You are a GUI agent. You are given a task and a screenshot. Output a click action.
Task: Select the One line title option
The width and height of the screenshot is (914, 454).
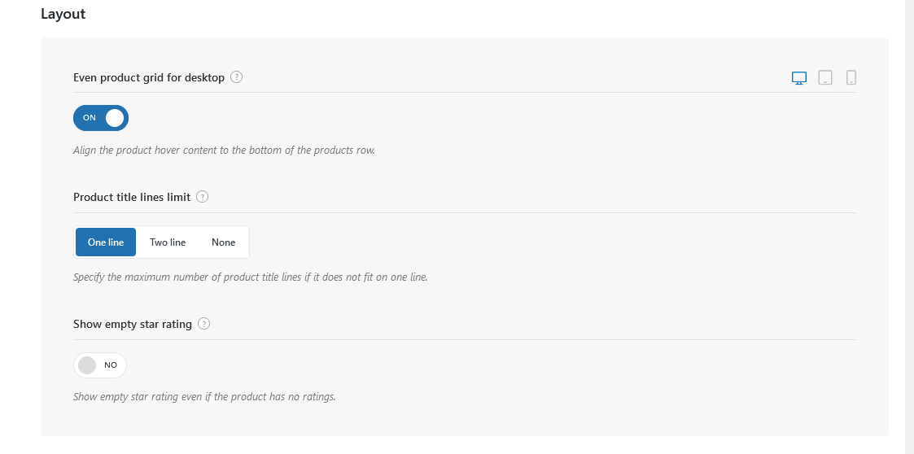click(x=106, y=242)
